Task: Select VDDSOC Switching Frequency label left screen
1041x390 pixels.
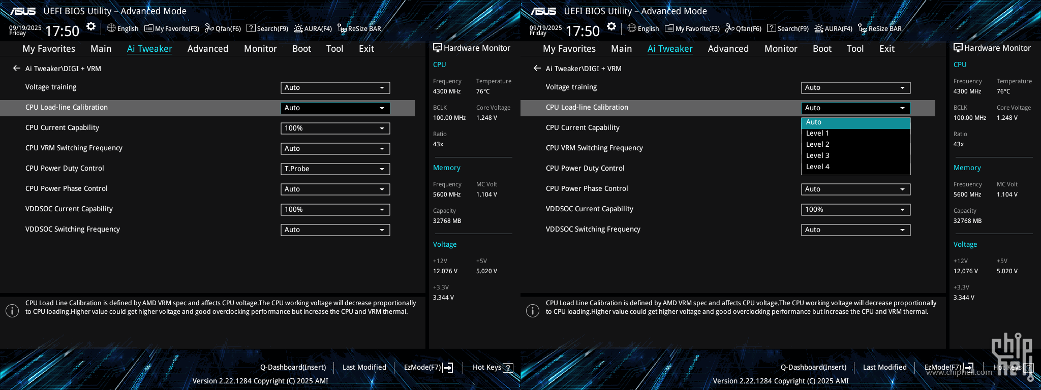Action: coord(73,229)
